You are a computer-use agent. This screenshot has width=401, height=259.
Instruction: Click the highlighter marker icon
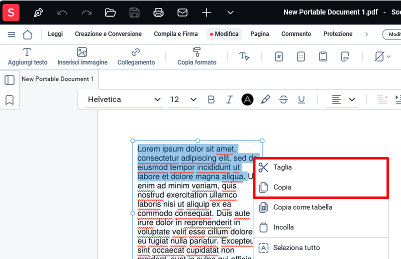tap(265, 99)
